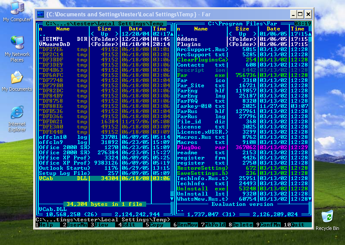Open the My Documents desktop icon
The width and height of the screenshot is (345, 245).
pos(17,81)
